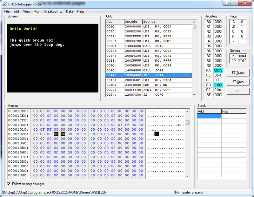254x197 pixels.
Task: Select CPU row ANDI RF, 00FF
Action: point(149,90)
